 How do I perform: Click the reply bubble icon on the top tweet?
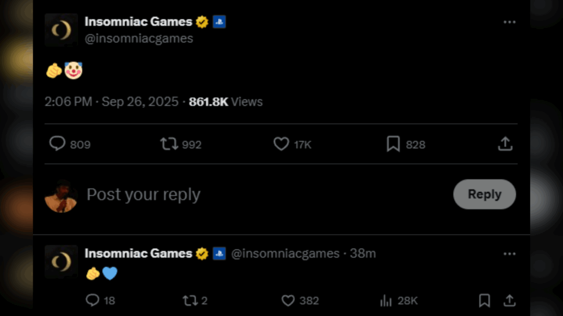click(57, 144)
